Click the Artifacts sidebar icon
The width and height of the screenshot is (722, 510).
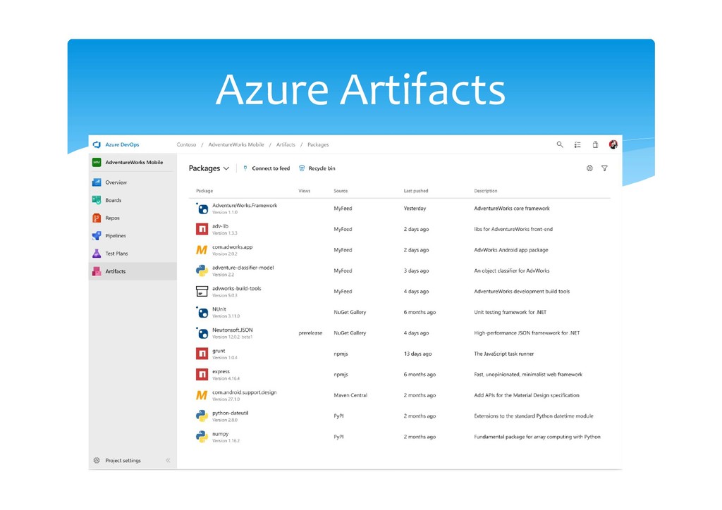(x=97, y=271)
